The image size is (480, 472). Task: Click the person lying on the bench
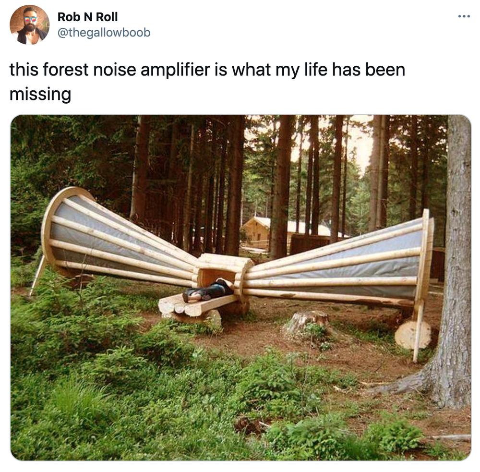point(208,290)
